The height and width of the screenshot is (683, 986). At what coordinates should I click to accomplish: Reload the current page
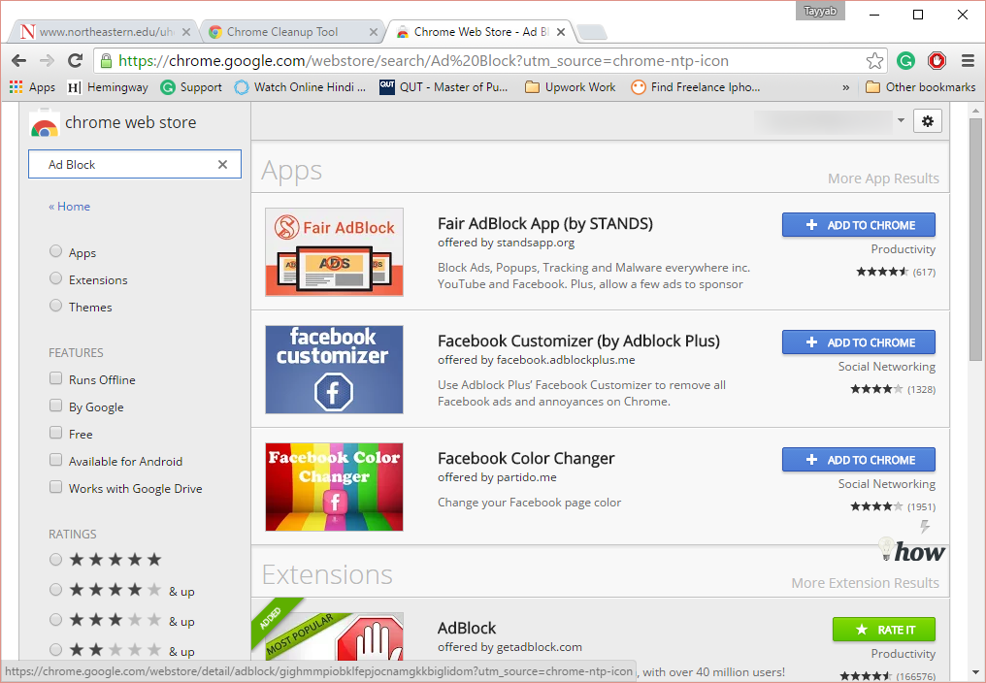click(76, 61)
